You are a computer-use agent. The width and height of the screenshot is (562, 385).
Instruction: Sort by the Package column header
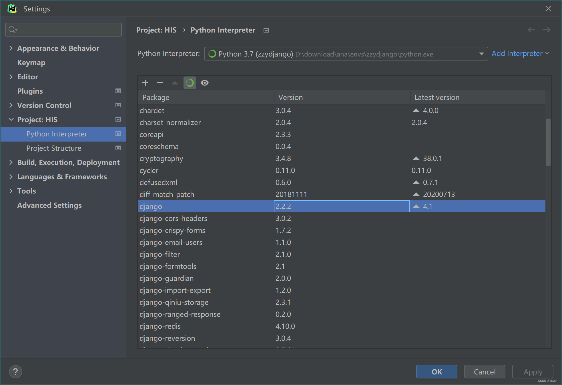(206, 97)
